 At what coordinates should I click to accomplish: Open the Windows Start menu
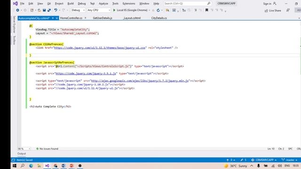15,166
